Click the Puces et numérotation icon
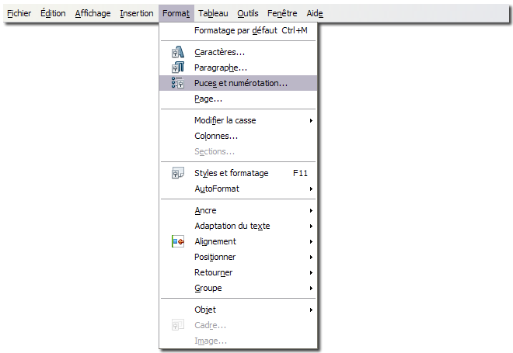Screen dimensions: 513x353 pyautogui.click(x=178, y=83)
